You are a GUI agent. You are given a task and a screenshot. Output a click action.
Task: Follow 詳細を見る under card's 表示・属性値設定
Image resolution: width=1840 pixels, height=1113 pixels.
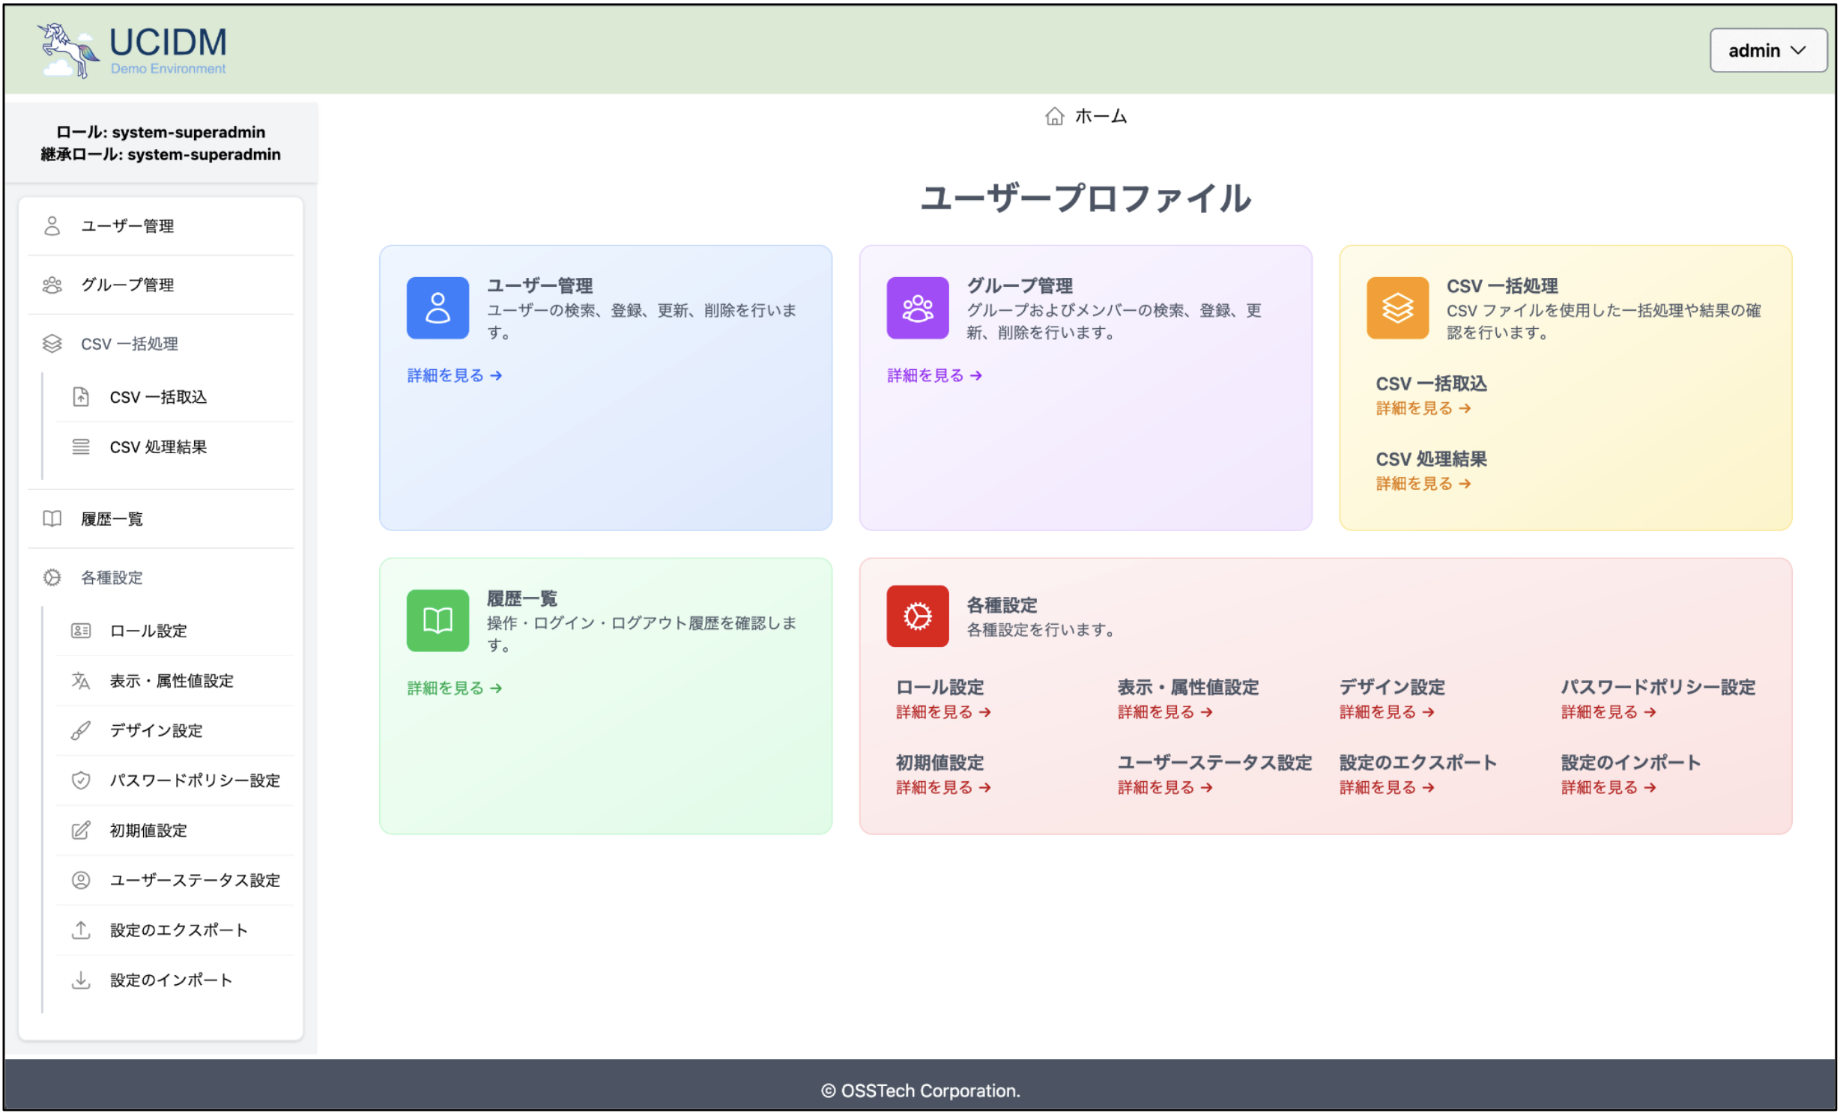[x=1166, y=712]
